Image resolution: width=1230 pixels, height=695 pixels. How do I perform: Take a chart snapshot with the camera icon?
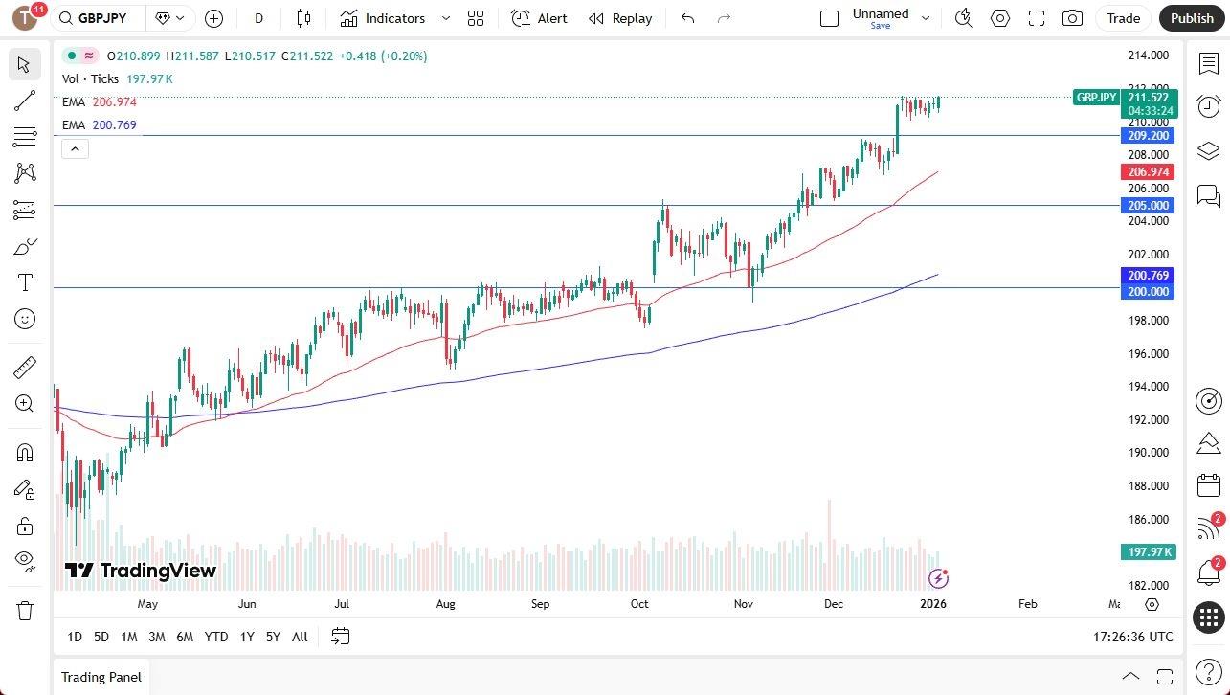(x=1072, y=18)
